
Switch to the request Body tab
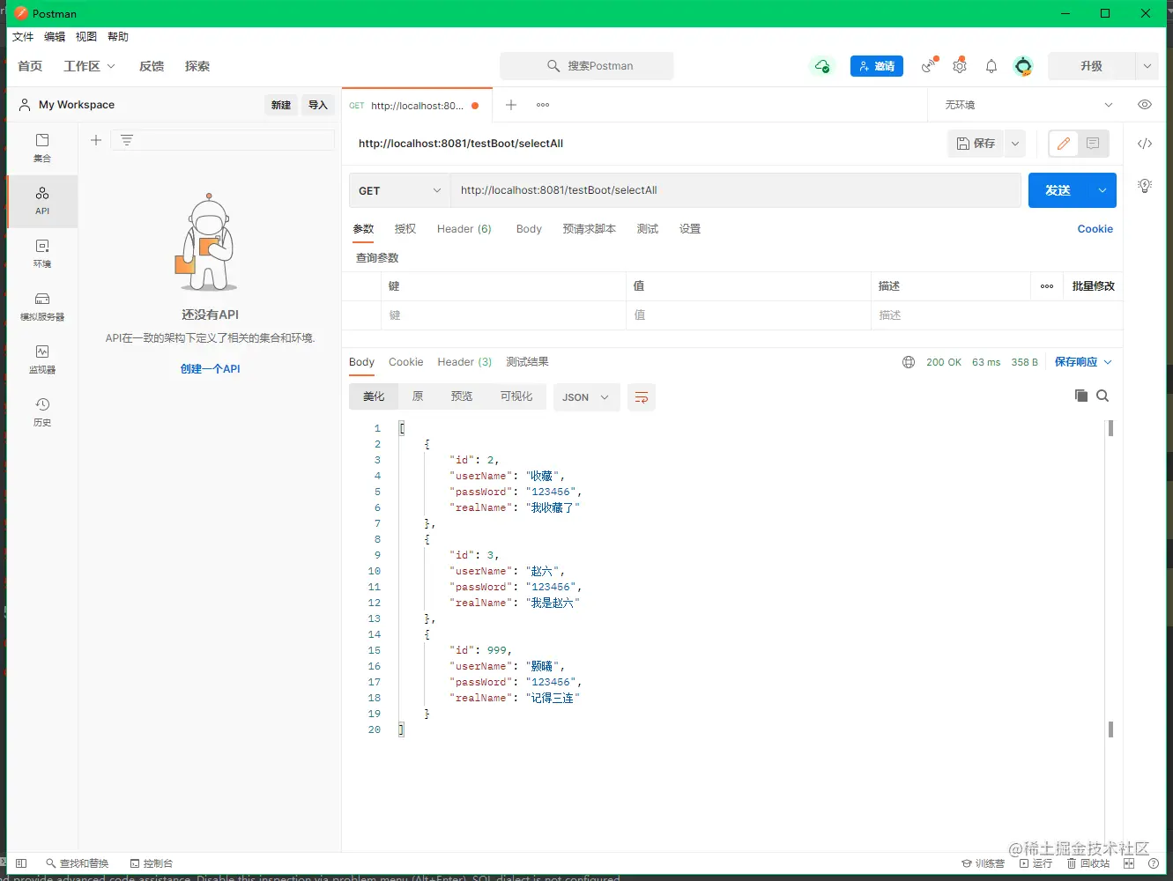click(529, 229)
